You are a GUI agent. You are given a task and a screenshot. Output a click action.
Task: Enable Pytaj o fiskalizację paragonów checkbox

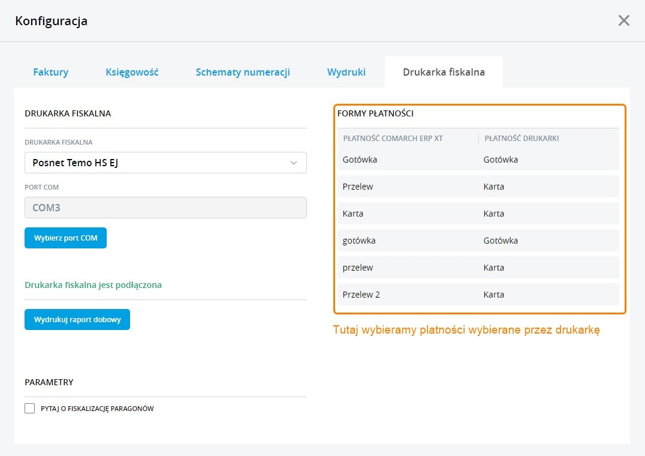30,409
